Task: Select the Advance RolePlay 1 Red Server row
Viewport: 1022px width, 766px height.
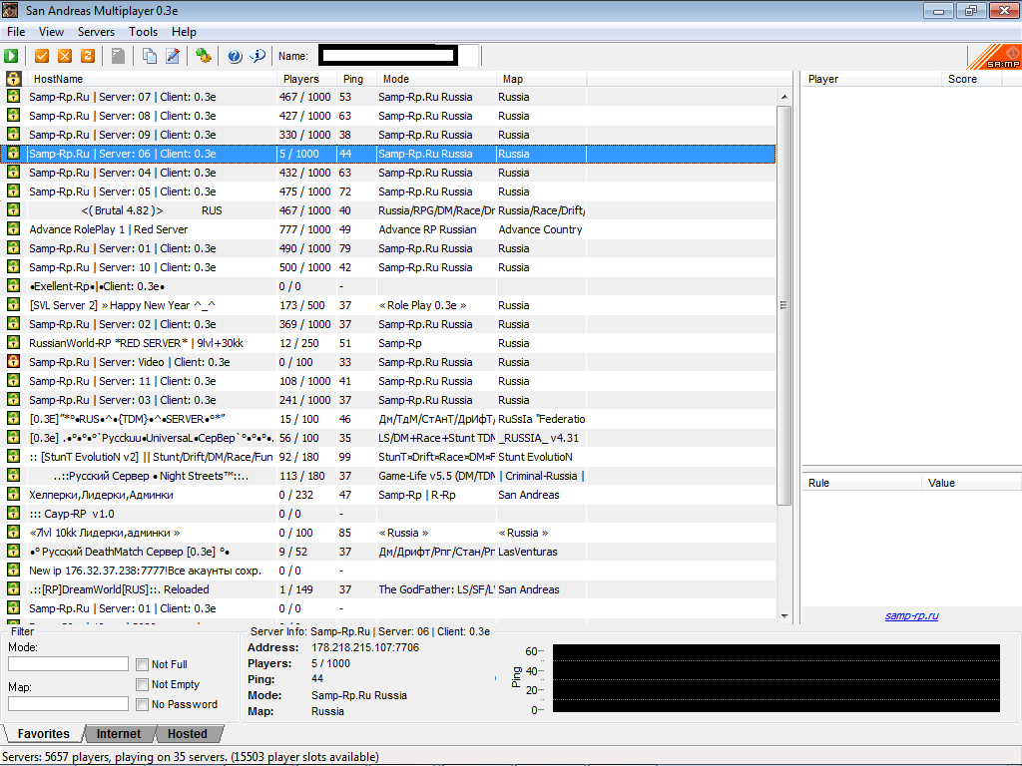Action: click(108, 229)
